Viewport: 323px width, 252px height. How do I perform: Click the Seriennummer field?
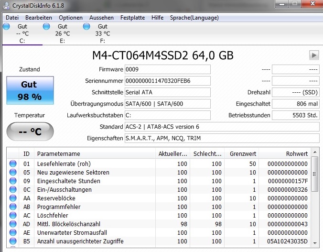click(168, 81)
